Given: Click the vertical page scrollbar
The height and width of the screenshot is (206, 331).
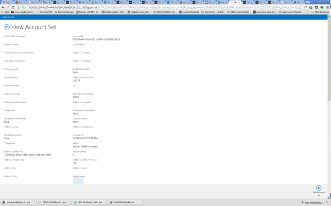Looking at the screenshot, I should coord(329,103).
